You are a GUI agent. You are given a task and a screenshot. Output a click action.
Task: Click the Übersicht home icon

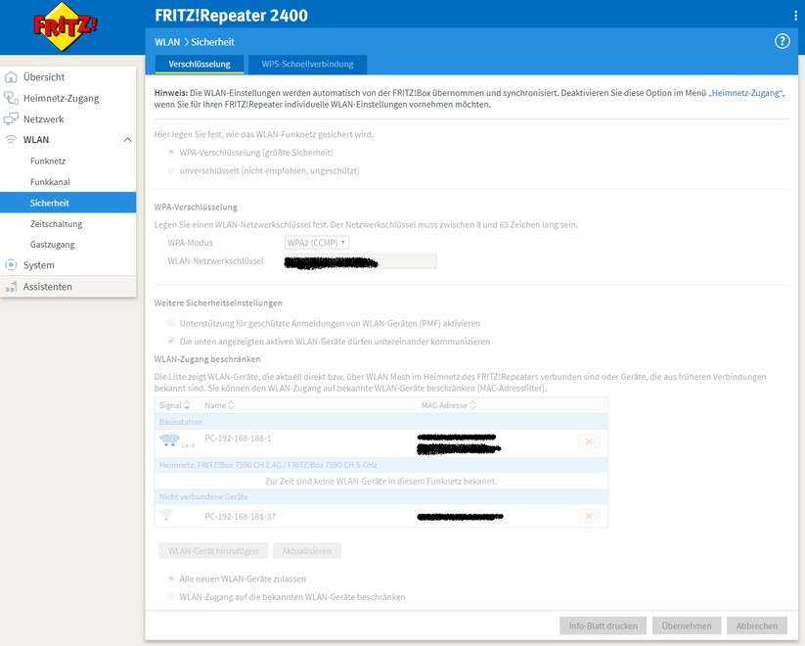coord(12,77)
